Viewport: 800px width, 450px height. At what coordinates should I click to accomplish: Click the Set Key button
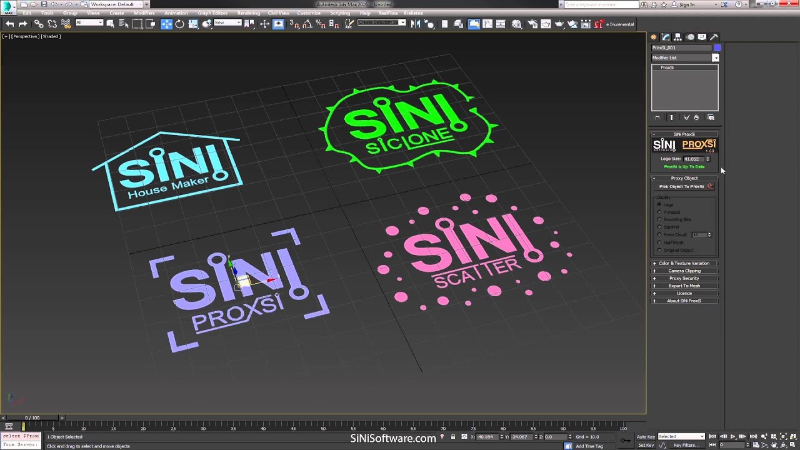click(x=646, y=445)
